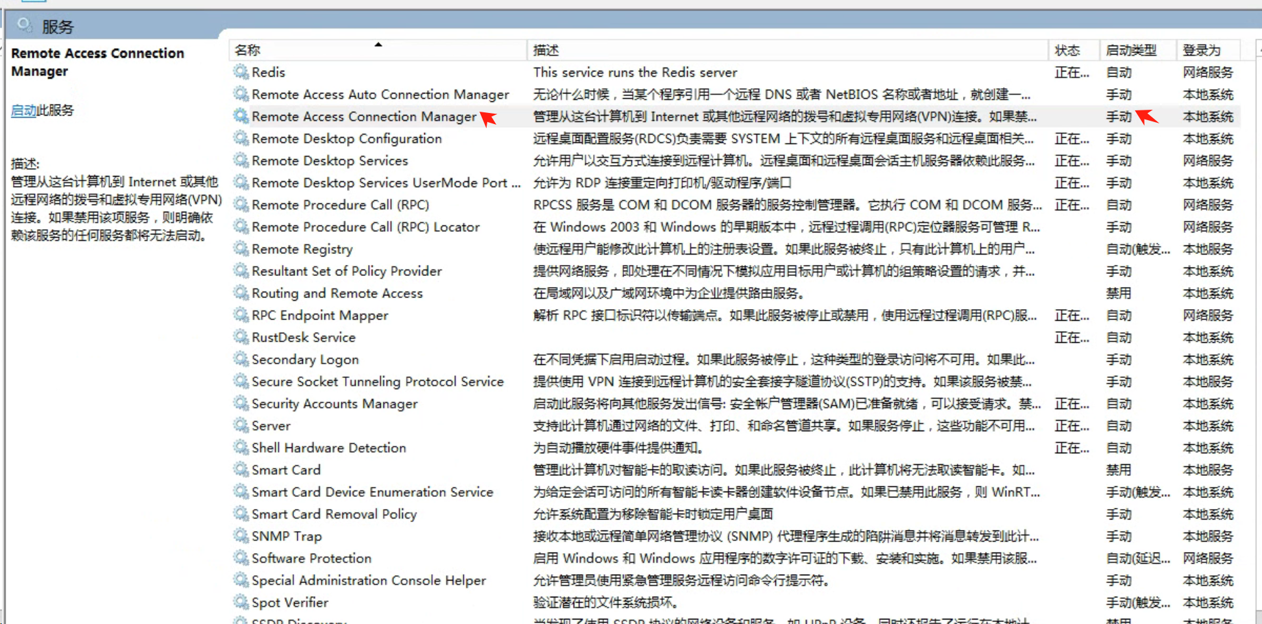Select Smart Card Device Enumeration Service name
The width and height of the screenshot is (1262, 624).
372,492
